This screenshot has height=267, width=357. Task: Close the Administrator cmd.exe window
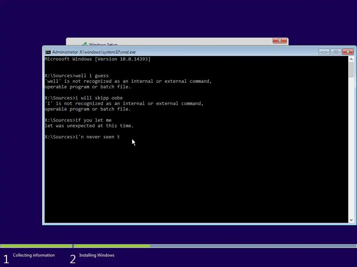(x=348, y=52)
